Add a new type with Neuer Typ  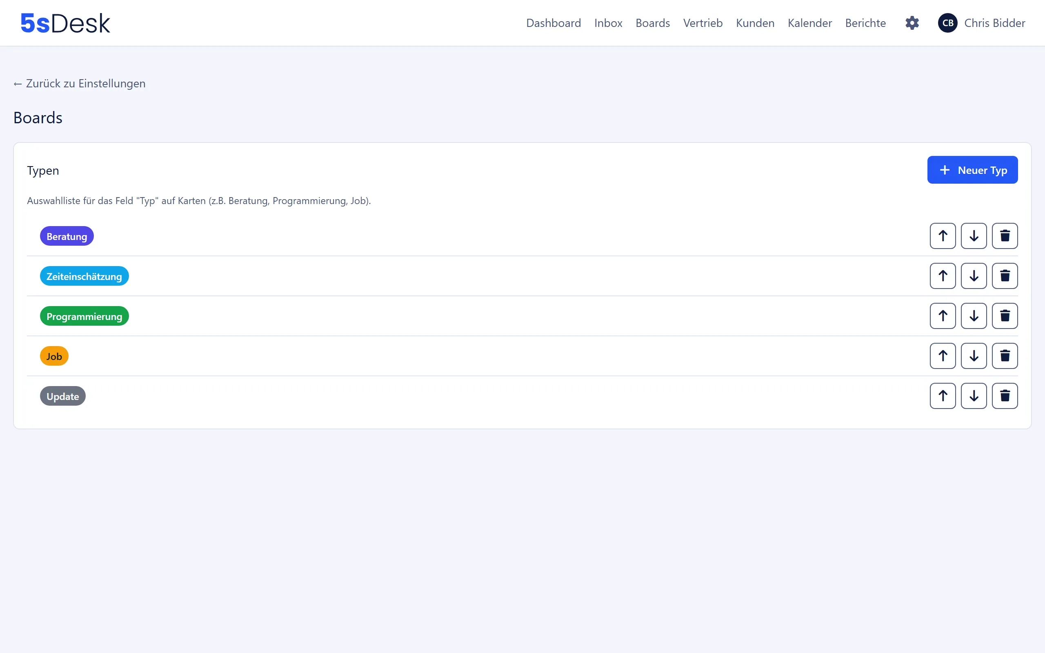pyautogui.click(x=972, y=170)
